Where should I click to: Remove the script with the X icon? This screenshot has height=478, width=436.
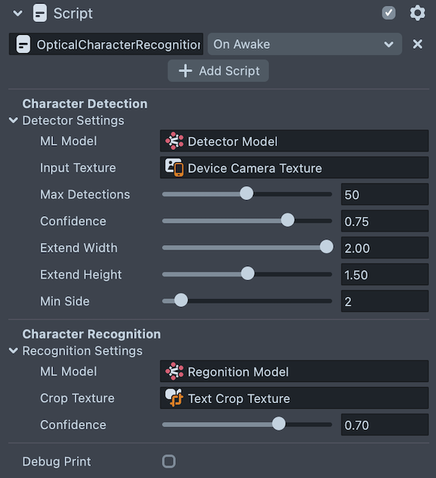(x=418, y=44)
